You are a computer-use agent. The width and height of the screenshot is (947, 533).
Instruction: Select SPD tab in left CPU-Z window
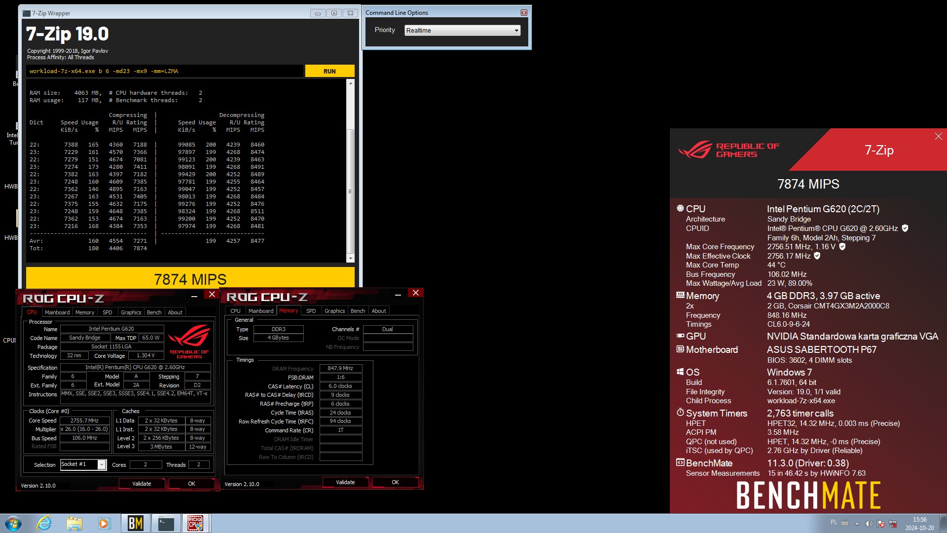click(108, 312)
